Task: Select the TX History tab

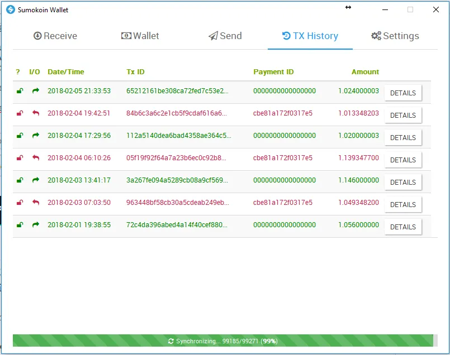Action: pos(310,36)
